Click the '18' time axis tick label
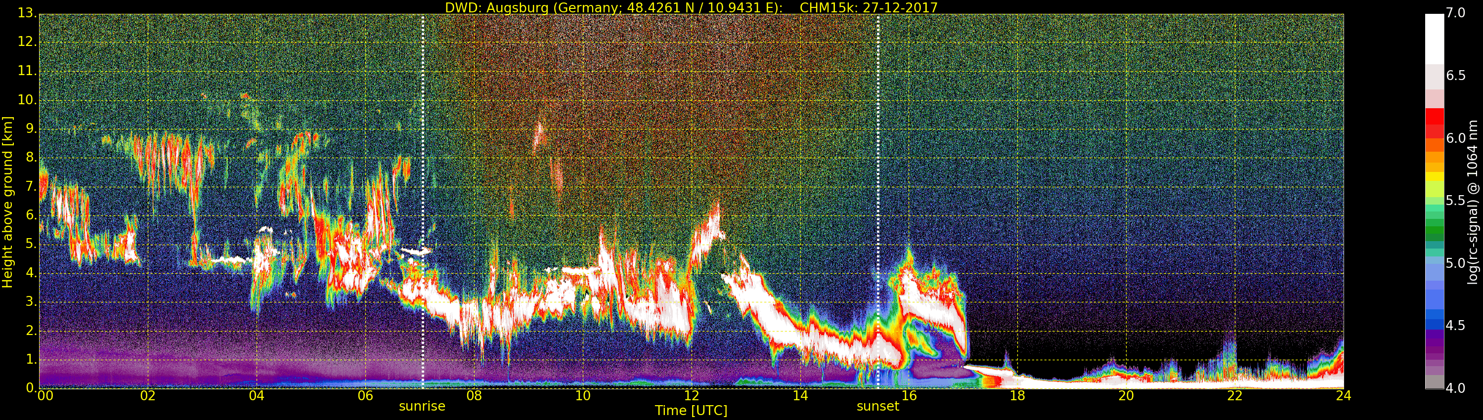This screenshot has width=1483, height=420. [x=1018, y=396]
